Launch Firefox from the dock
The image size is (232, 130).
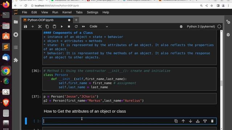pyautogui.click(x=6, y=4)
